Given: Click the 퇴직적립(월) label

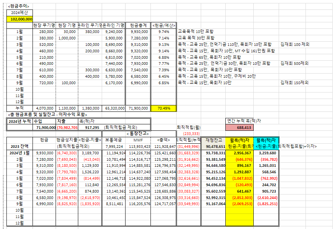Looking at the screenshot, I should click(189, 127).
